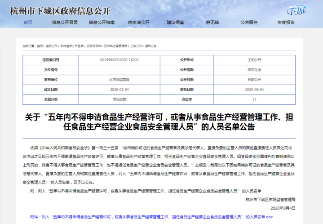
Task: Open the 依申请公开 menu item
Action: 138,22
